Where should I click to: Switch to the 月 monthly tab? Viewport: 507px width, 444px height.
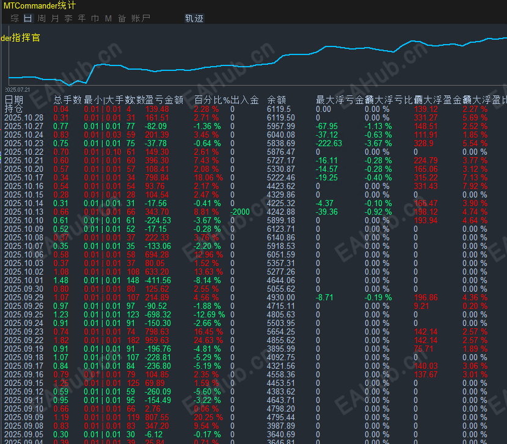click(55, 18)
